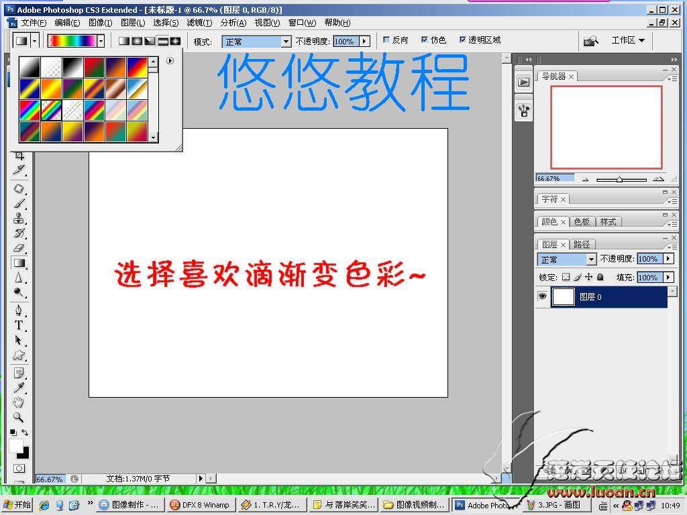Viewport: 687px width, 515px height.
Task: Choose angle gradient style
Action: pyautogui.click(x=150, y=41)
